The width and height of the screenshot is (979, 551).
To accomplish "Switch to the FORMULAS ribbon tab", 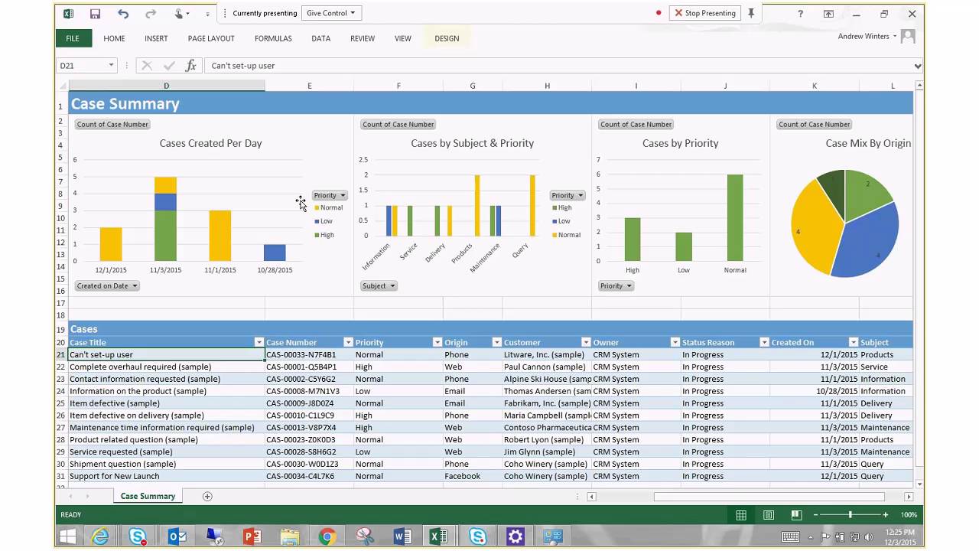I will [x=273, y=38].
